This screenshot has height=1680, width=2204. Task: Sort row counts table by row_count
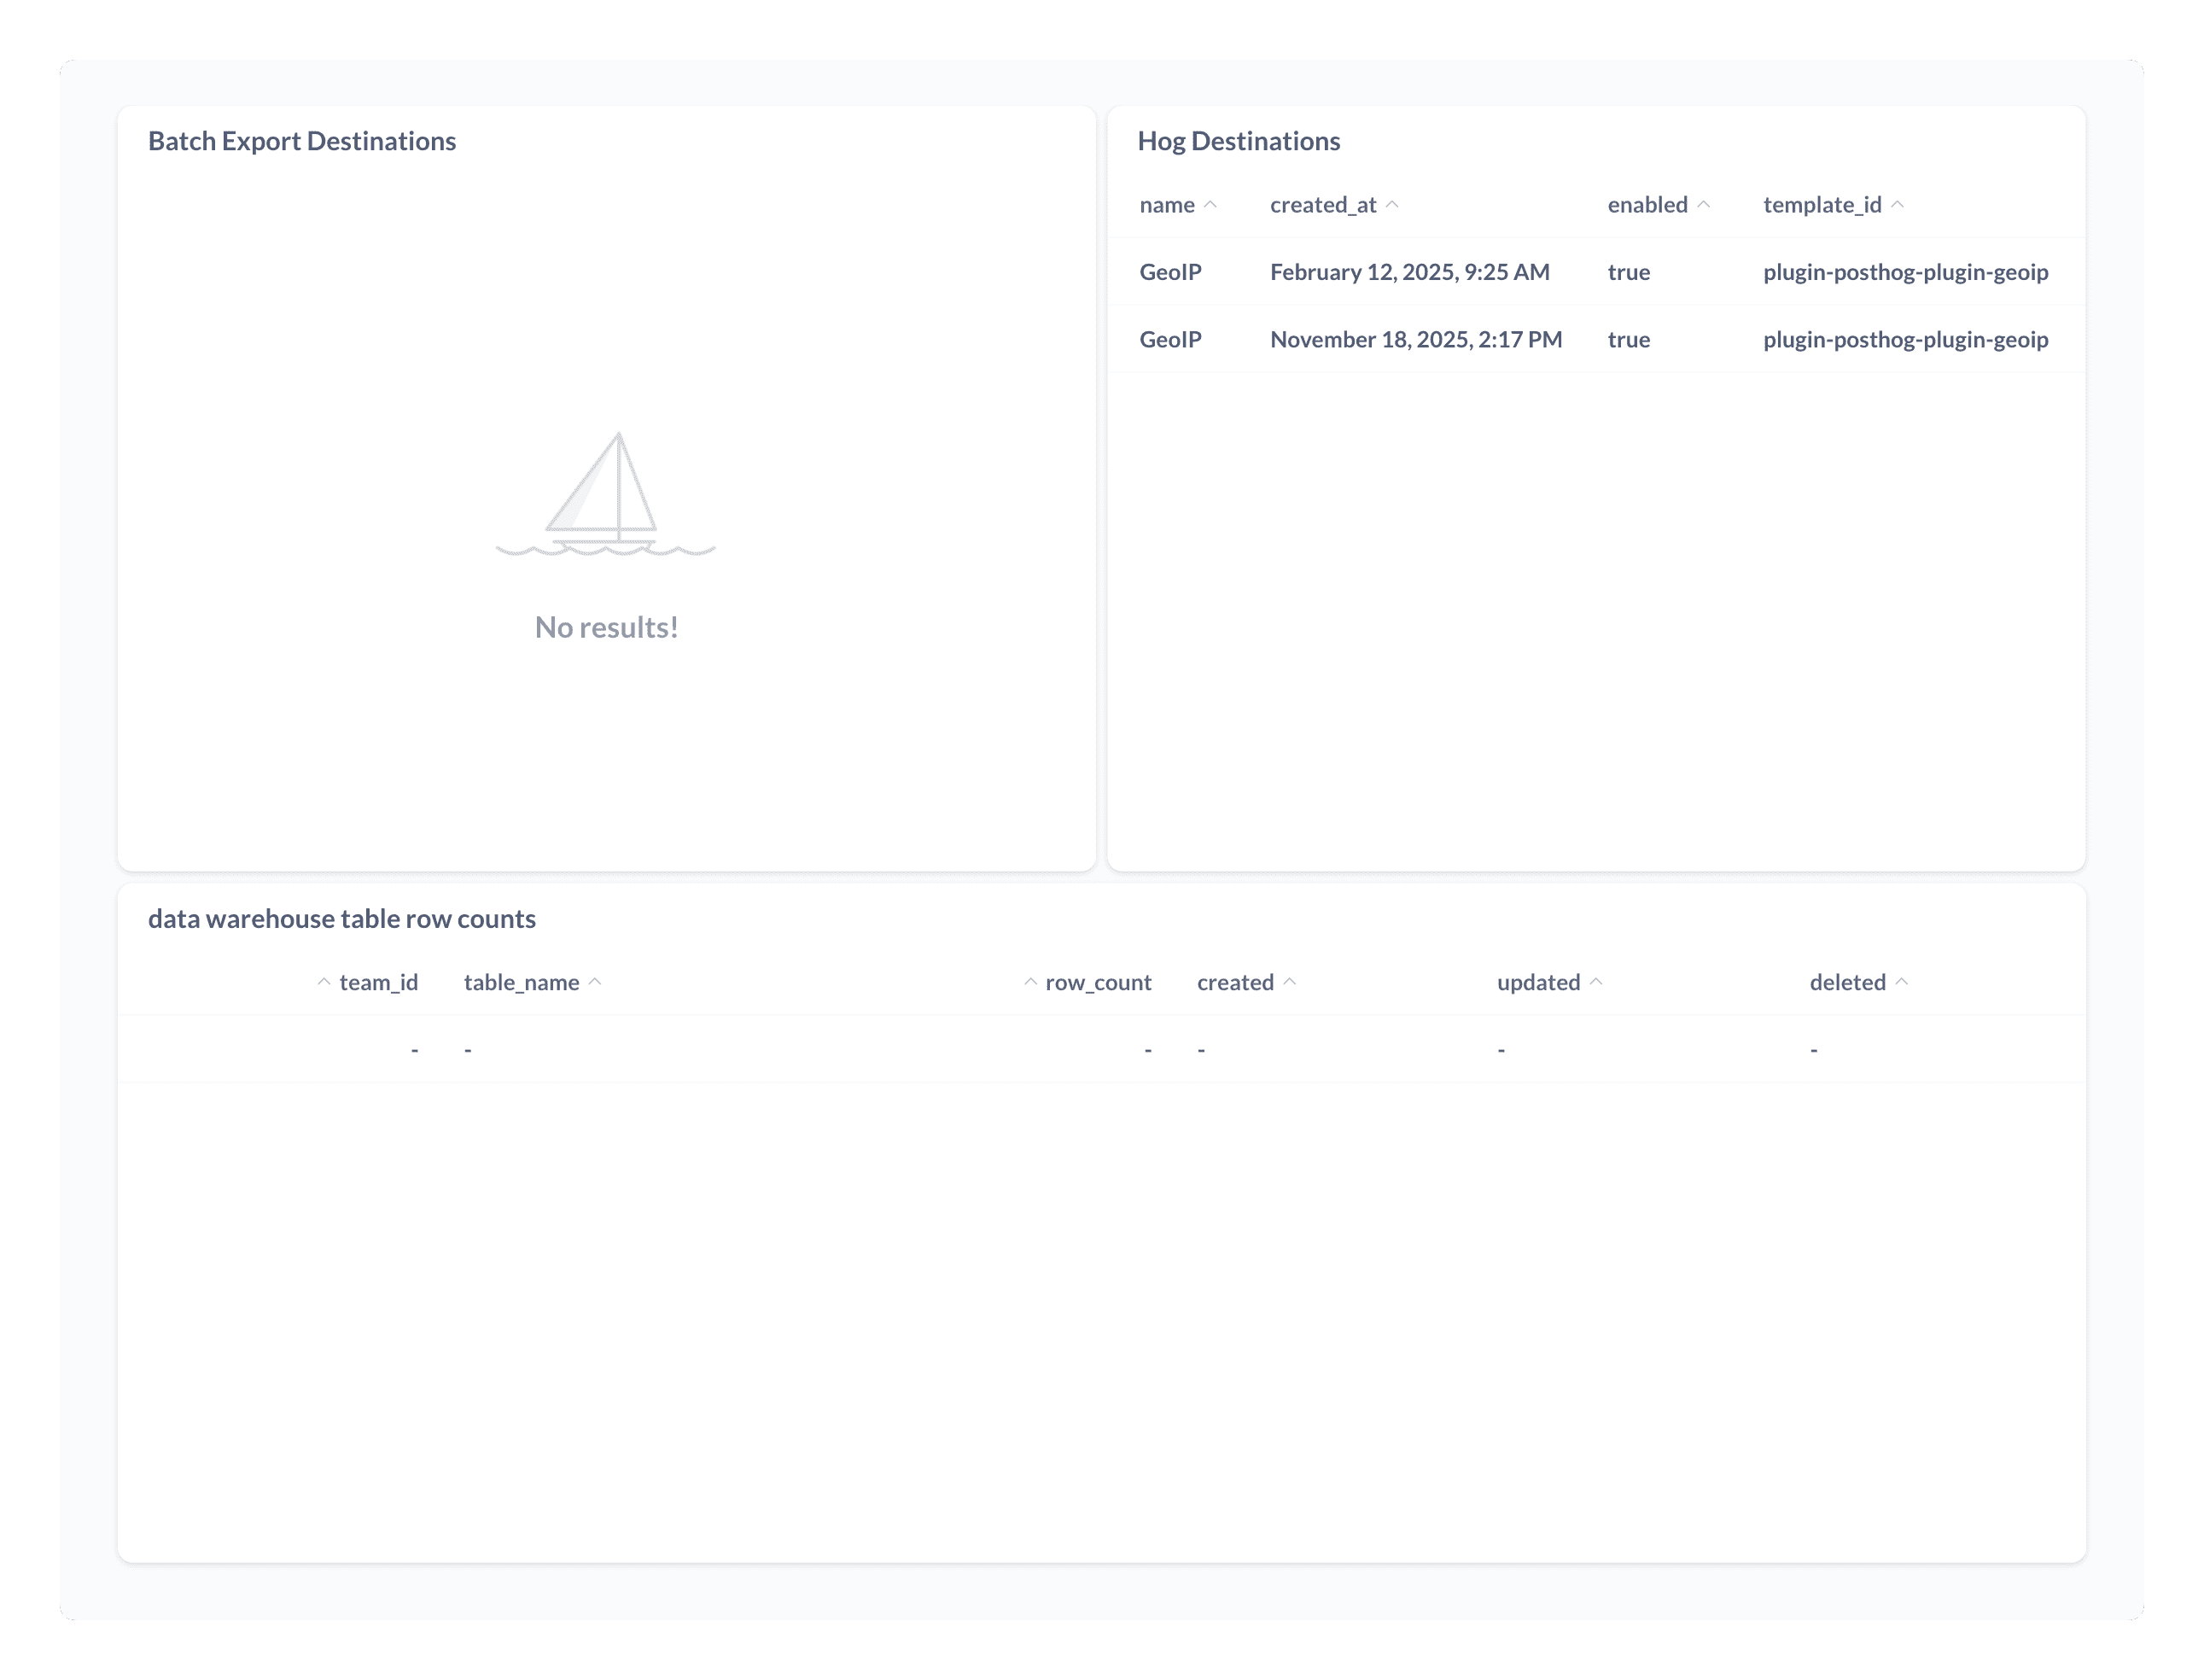point(1097,982)
